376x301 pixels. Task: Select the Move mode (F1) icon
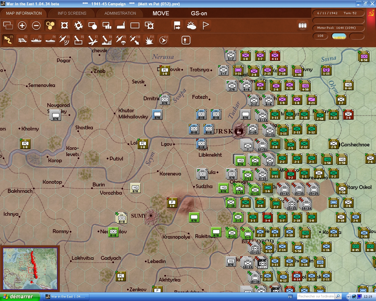8,40
